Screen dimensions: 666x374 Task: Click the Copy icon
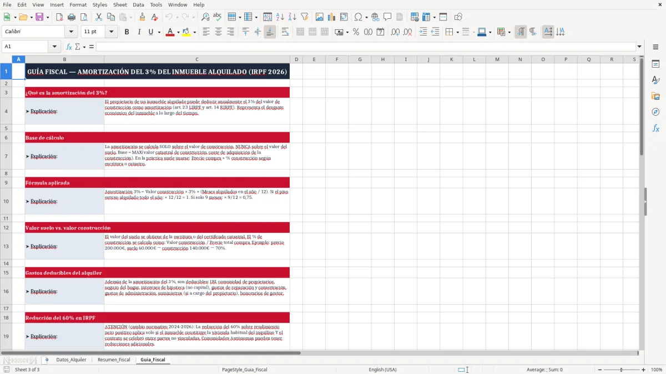click(110, 17)
